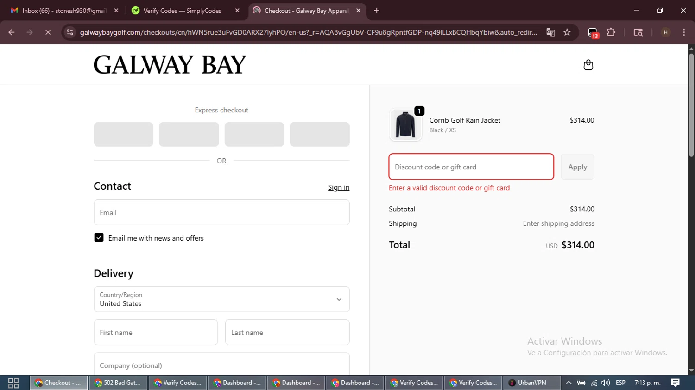This screenshot has width=695, height=390.
Task: Open the shopping bag cart icon
Action: [588, 65]
